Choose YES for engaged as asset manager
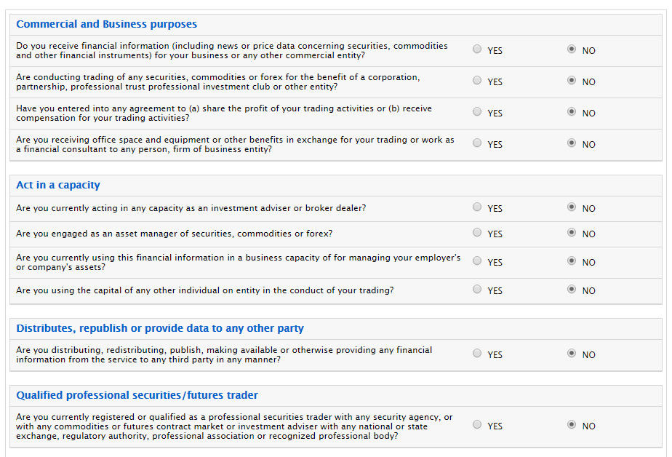Screen dimensions: 672x457 (477, 233)
